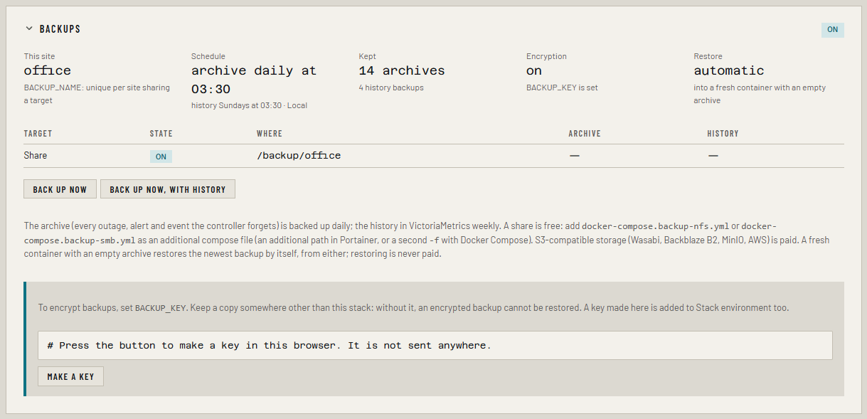Click the WHERE column header

270,134
